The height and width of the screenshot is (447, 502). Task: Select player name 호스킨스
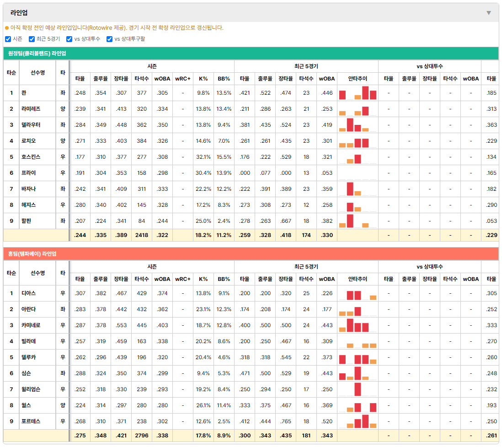tap(31, 157)
